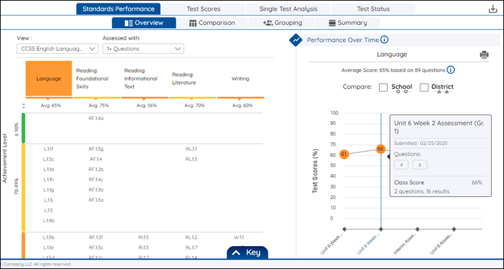504x269 pixels.
Task: Open the Single Test Analysis tab
Action: 288,9
